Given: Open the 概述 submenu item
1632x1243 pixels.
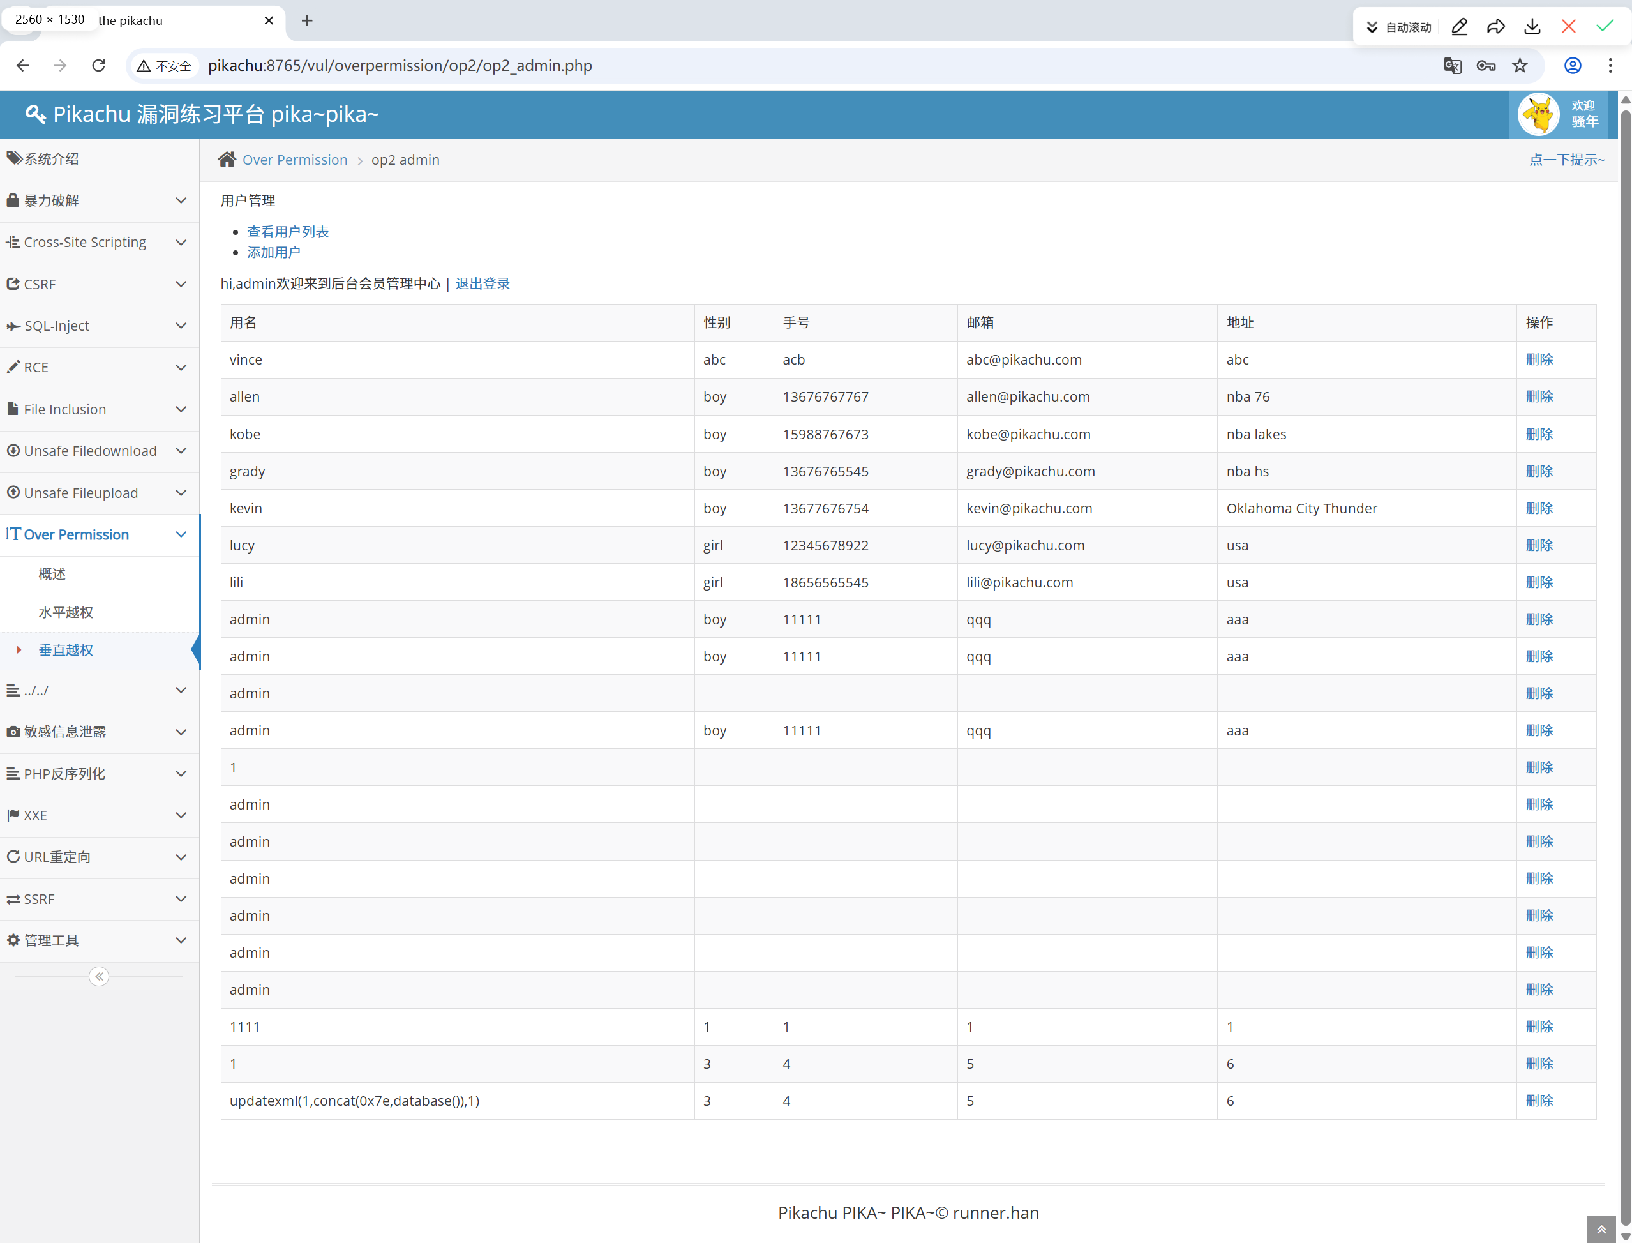Looking at the screenshot, I should 52,573.
